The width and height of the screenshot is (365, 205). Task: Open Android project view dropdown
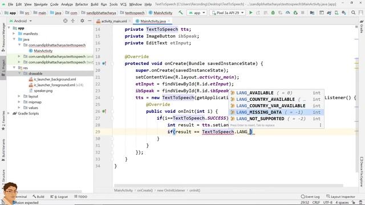click(21, 21)
